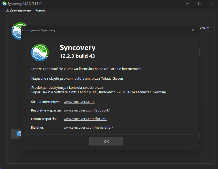Click the Super Flexible Software GmbH address line
The image size is (218, 169).
tap(99, 92)
